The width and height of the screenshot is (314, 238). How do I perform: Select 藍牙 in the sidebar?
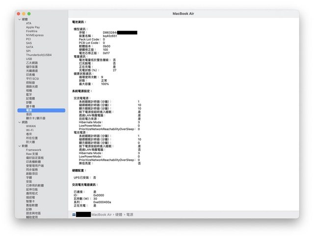tap(29, 94)
